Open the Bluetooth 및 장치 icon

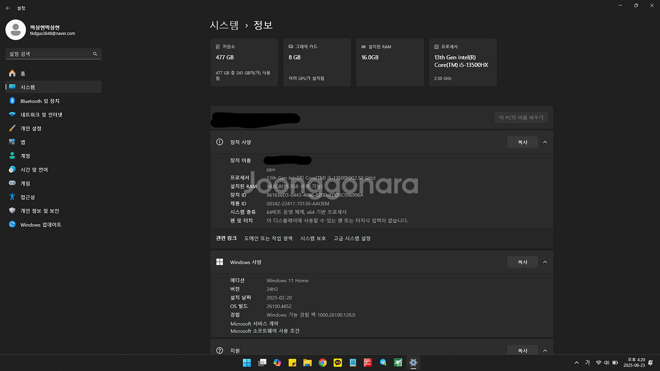click(12, 101)
